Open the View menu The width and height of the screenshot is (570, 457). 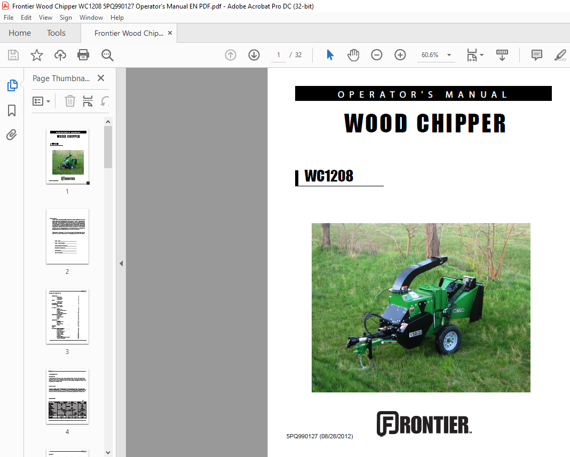(45, 18)
